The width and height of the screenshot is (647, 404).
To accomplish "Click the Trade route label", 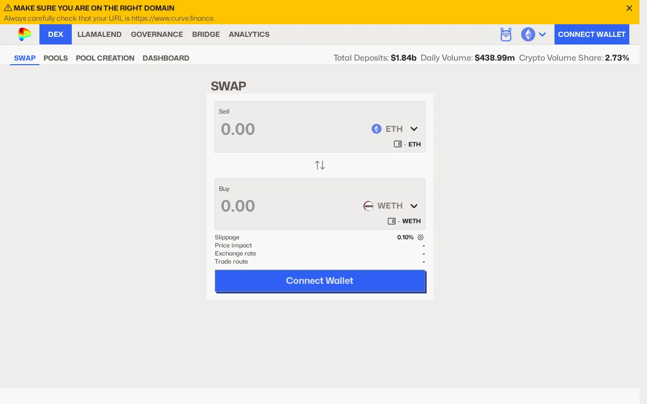I will [232, 262].
